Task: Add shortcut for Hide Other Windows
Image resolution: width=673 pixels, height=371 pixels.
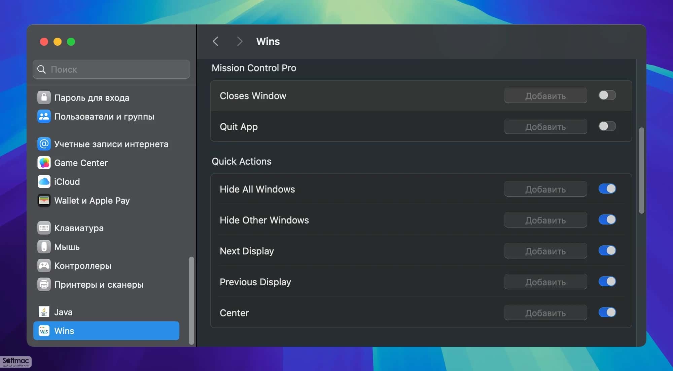Action: [x=545, y=220]
